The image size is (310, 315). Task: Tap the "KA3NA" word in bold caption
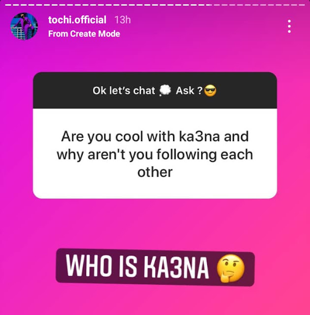pos(176,267)
